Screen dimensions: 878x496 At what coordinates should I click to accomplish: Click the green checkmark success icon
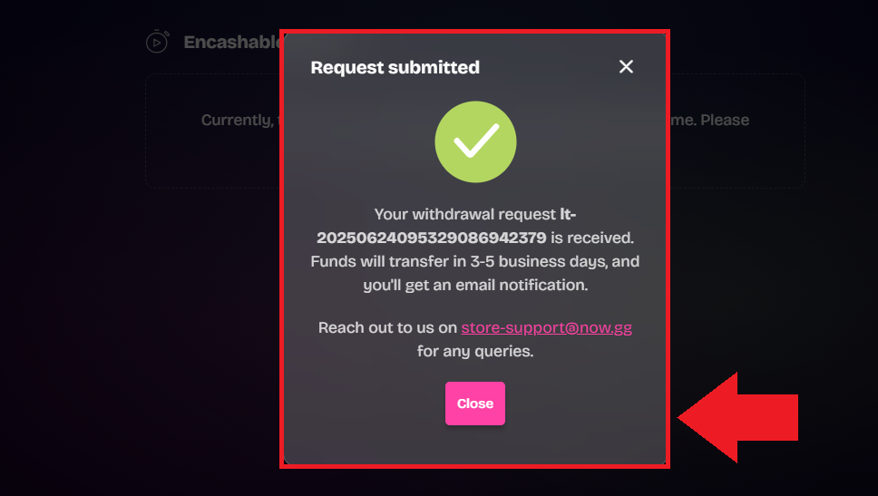475,141
